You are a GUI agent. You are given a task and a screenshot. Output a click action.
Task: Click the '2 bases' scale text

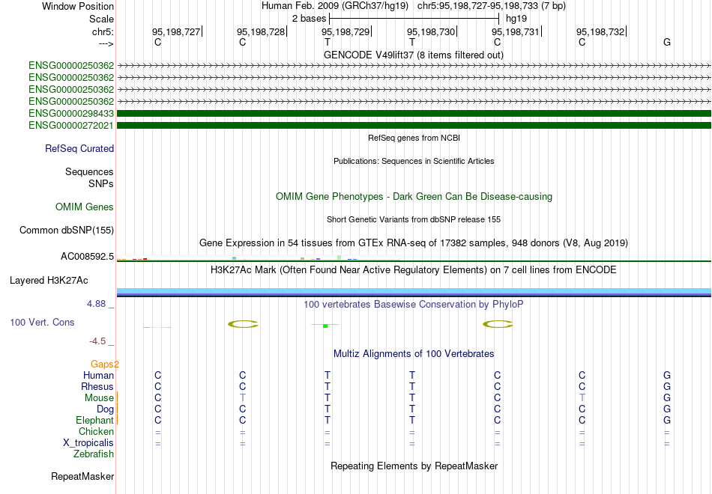309,19
